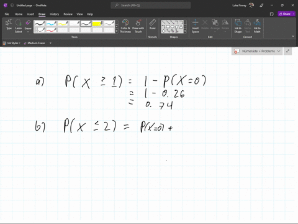Select the Type tool
The height and width of the screenshot is (224, 298).
[x=9, y=25]
